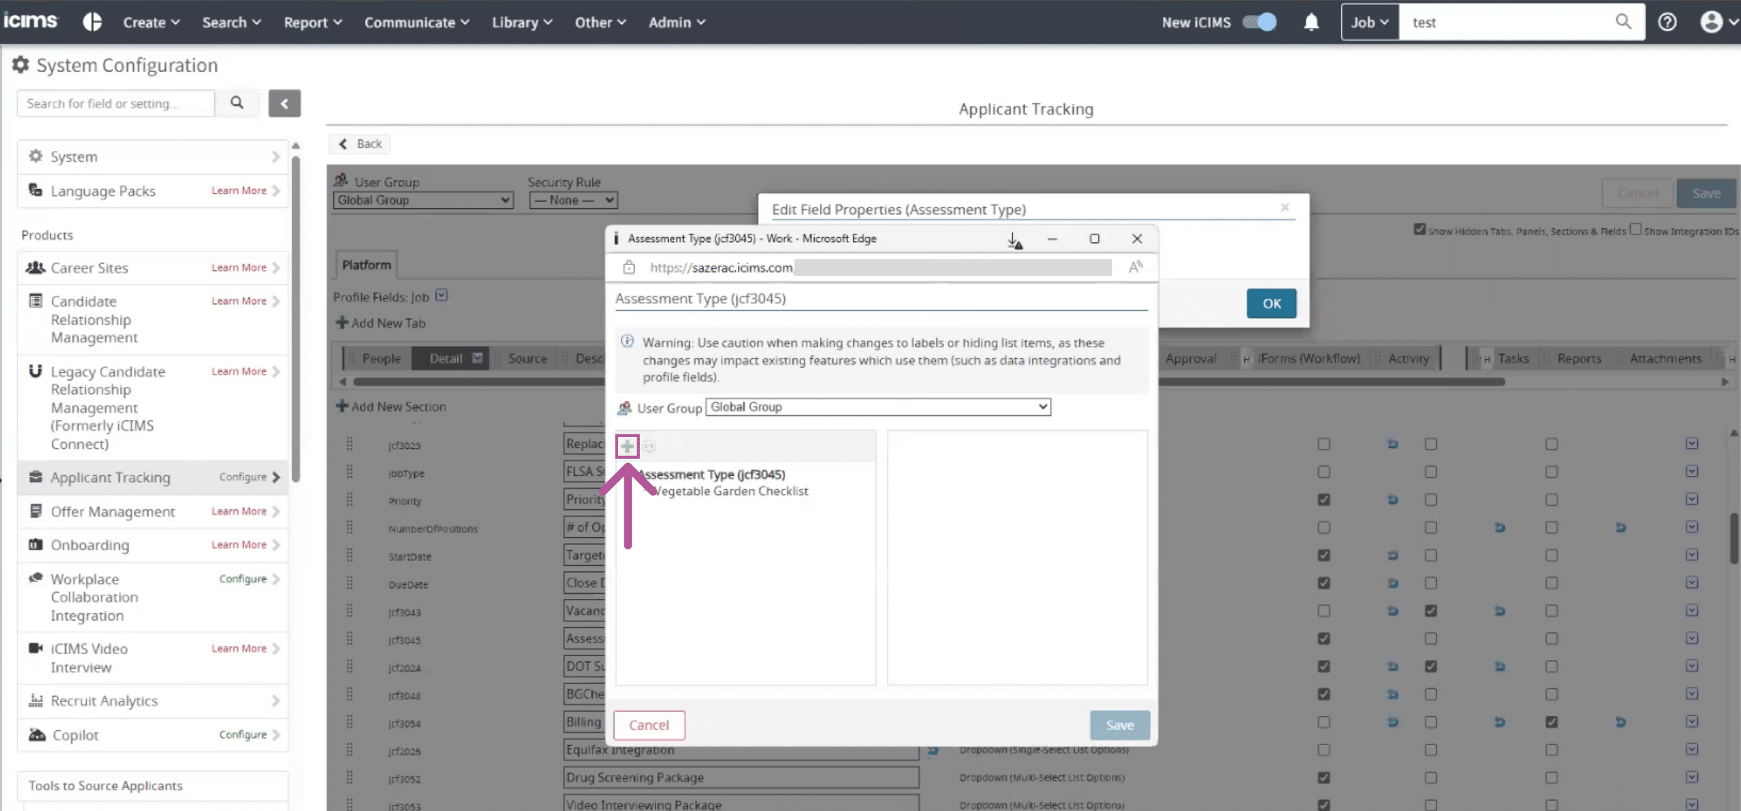Toggle Show Hidden Tabs, Panels checkbox
The width and height of the screenshot is (1741, 811).
pos(1419,230)
